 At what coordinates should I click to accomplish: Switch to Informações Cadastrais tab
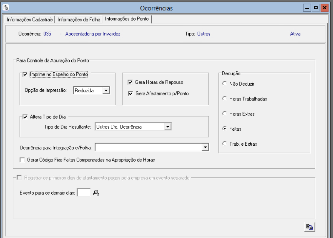point(30,19)
